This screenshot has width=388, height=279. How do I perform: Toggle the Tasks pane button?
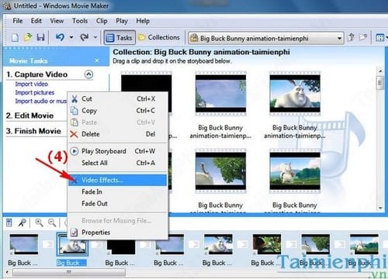(x=120, y=38)
